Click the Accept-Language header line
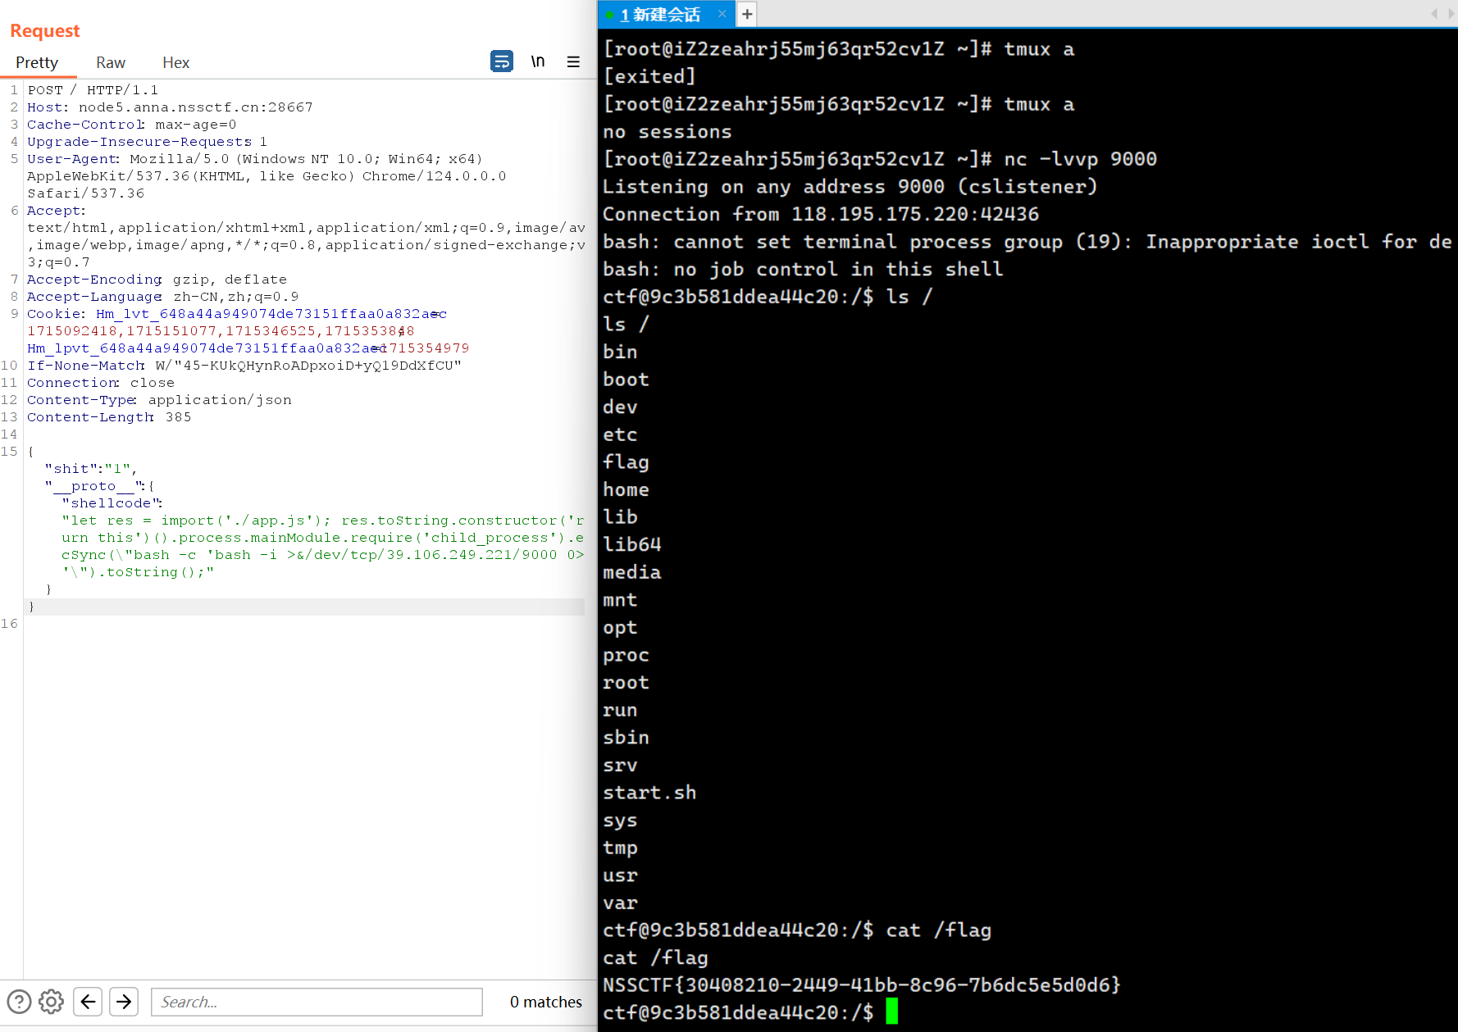This screenshot has width=1458, height=1032. click(162, 297)
